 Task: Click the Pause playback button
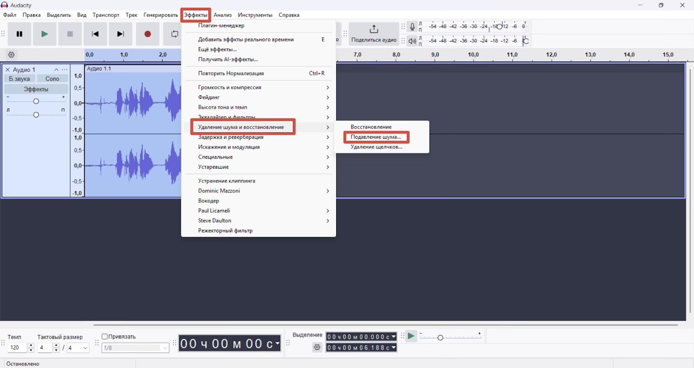pos(20,34)
